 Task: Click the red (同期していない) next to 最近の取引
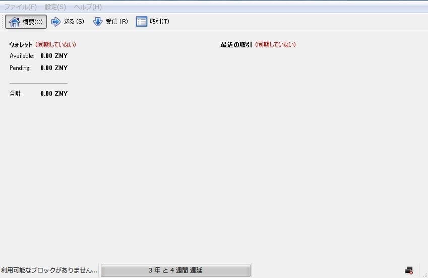point(275,44)
